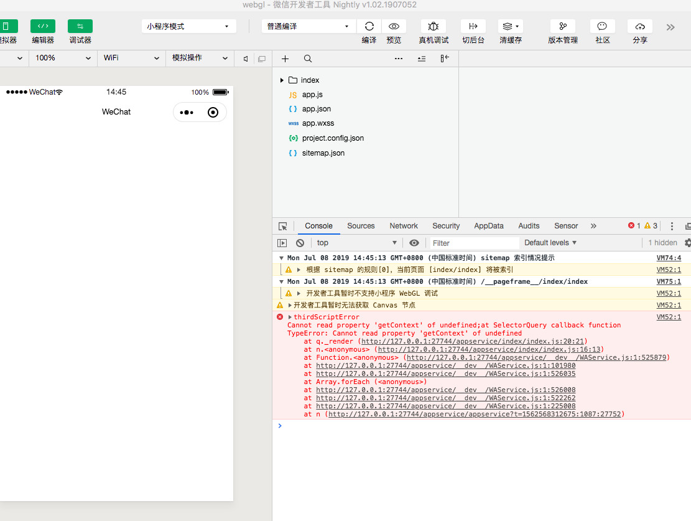Open index.js:16:13 stack trace link
691x521 pixels.
[489, 349]
